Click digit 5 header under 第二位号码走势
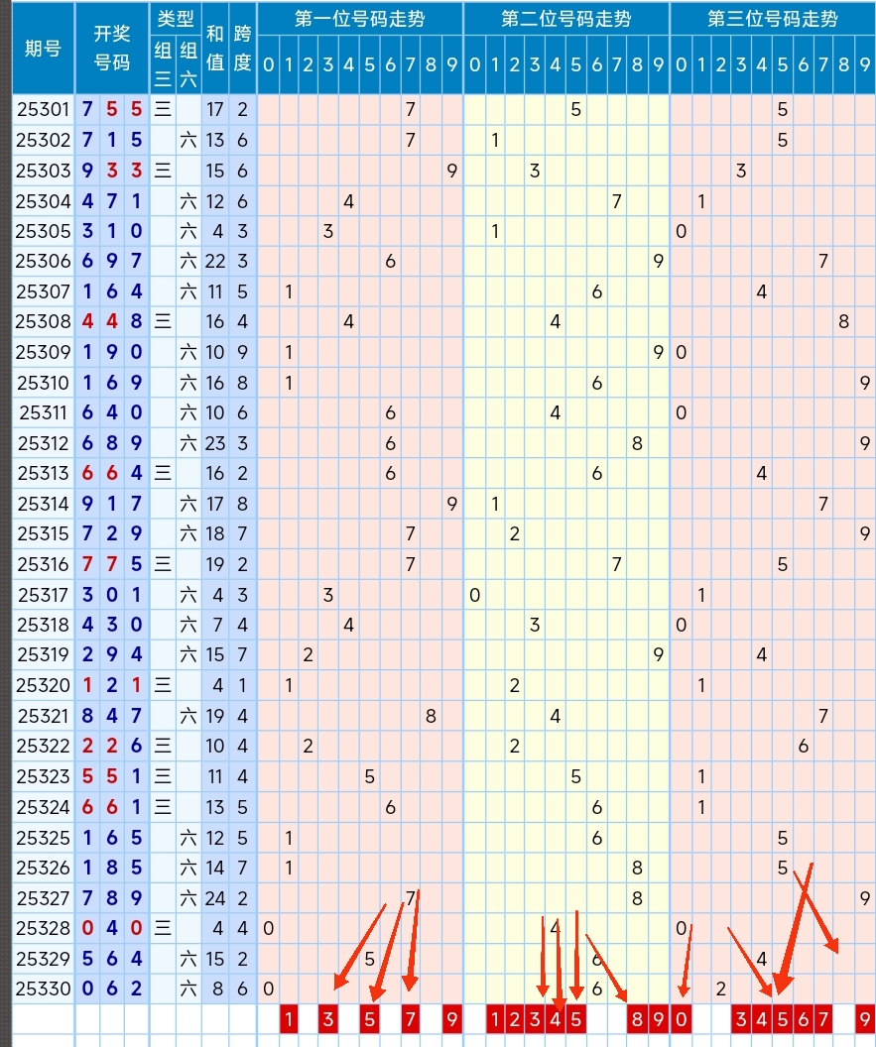This screenshot has width=876, height=1047. pyautogui.click(x=576, y=64)
